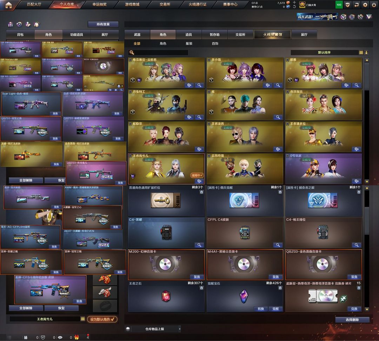Preview 电竞教官-云悠悠 with its magnifier
Screen dimensions: 379x341
click(x=199, y=85)
